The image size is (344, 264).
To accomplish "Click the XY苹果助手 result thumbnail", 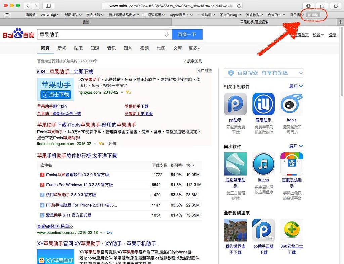I will pyautogui.click(x=55, y=256).
